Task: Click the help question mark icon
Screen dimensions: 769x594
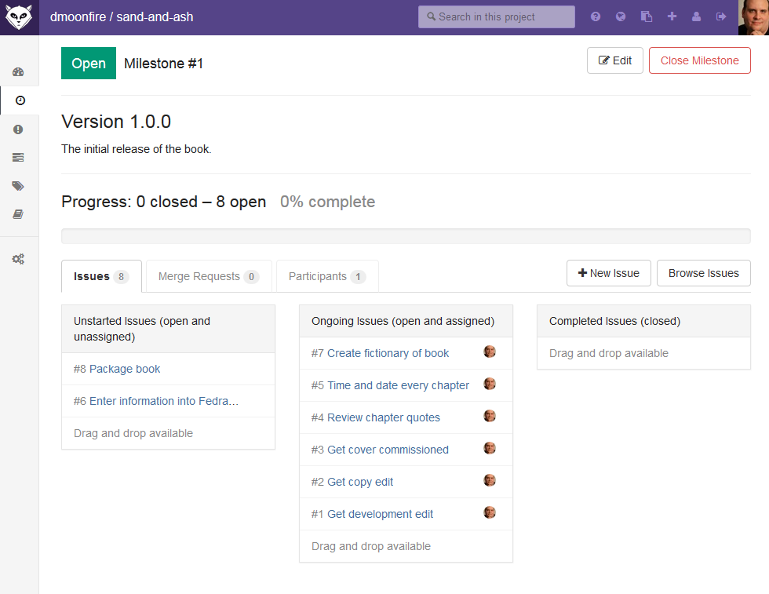Action: (596, 16)
